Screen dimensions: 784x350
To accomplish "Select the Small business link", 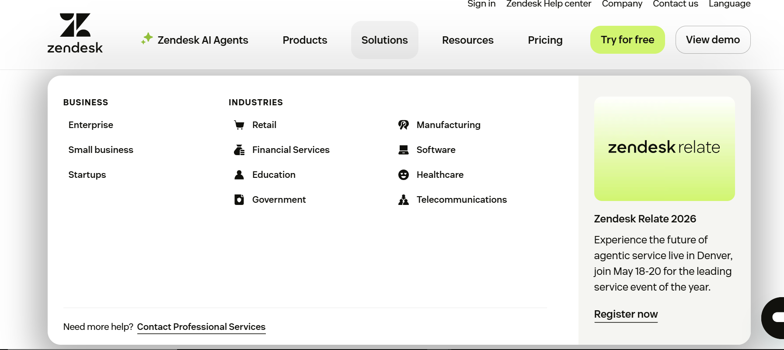I will 101,150.
